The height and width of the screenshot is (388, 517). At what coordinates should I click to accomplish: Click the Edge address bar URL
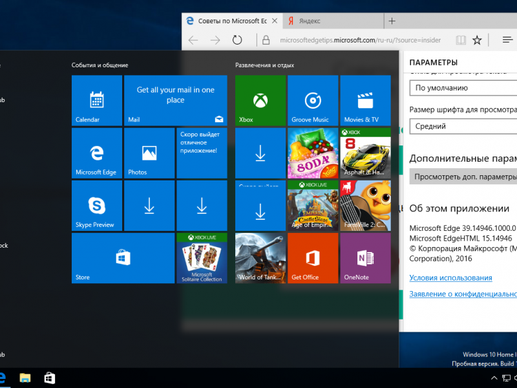point(360,40)
